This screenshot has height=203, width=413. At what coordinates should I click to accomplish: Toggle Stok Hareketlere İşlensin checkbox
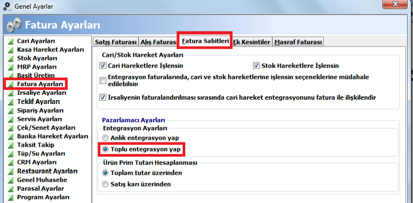coord(256,66)
